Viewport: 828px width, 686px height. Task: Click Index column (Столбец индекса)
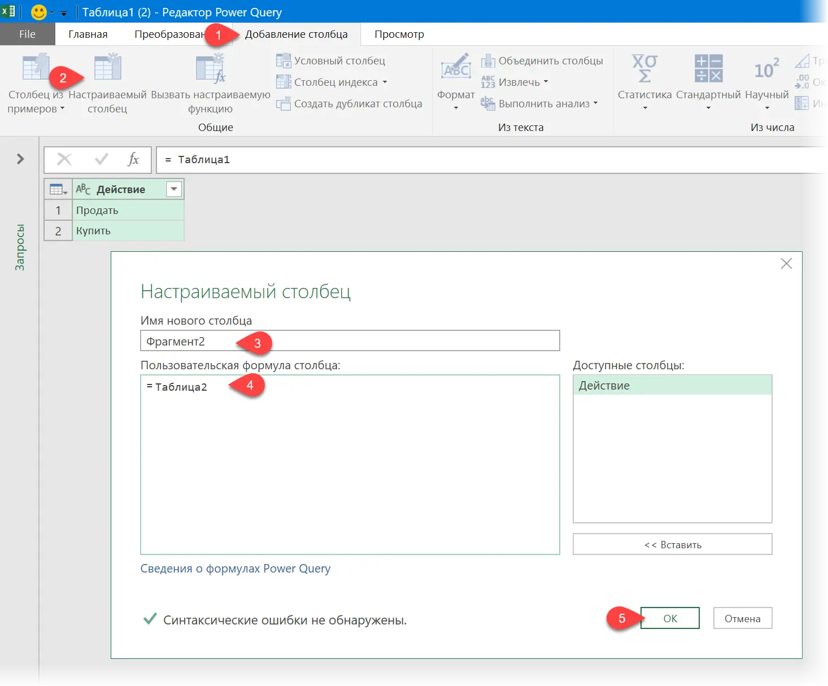tap(331, 82)
